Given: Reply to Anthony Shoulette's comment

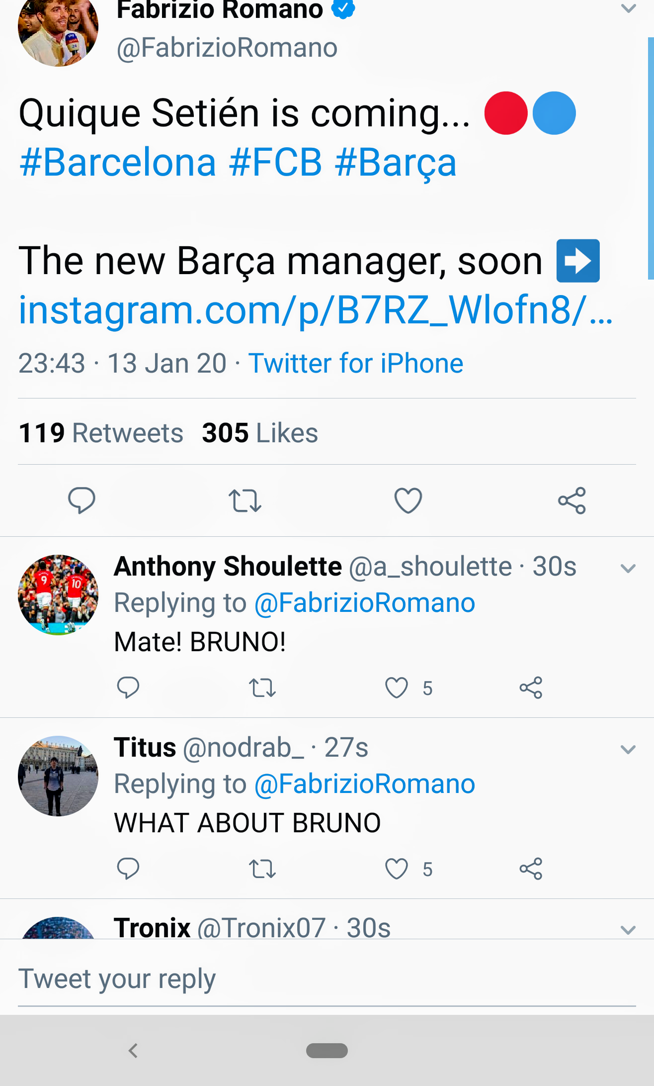Looking at the screenshot, I should coord(128,688).
